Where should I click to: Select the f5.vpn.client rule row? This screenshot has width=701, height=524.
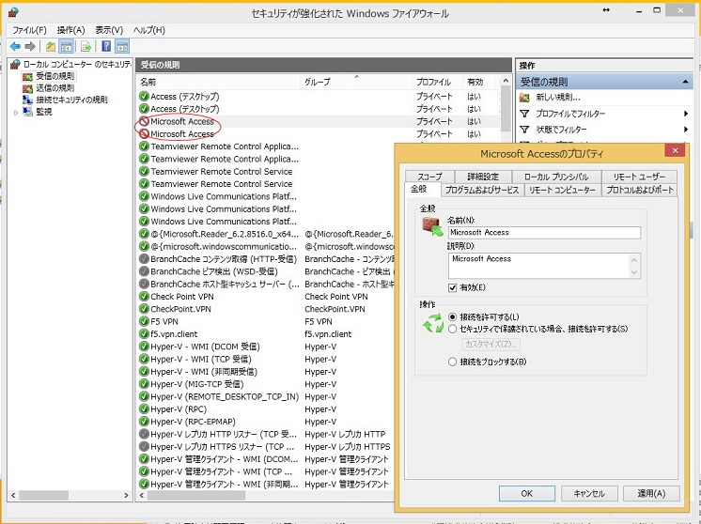click(266, 334)
